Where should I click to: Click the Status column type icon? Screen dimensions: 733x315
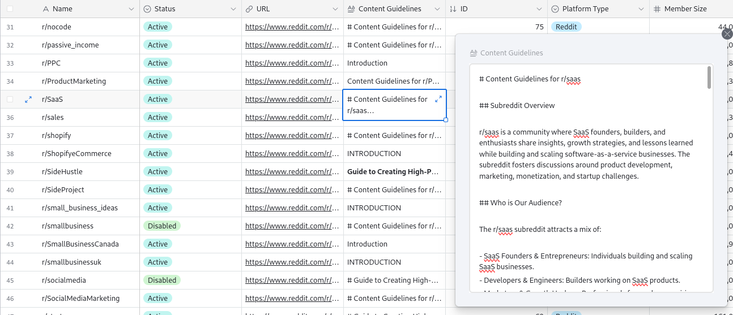pyautogui.click(x=147, y=9)
